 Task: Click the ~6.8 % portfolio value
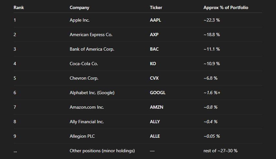coord(210,78)
